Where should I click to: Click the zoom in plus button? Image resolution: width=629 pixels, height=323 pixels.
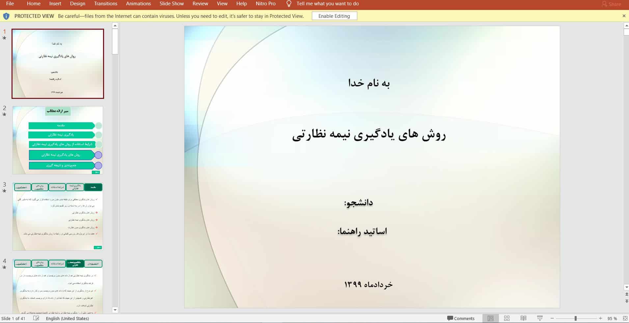(600, 318)
